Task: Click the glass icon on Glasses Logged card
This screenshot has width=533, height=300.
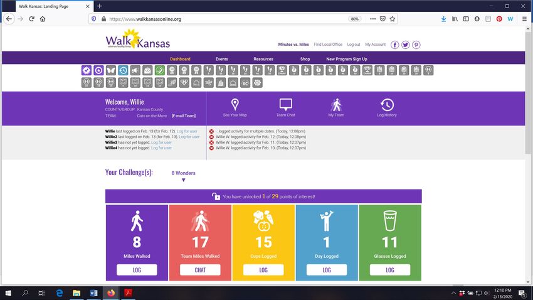Action: [x=390, y=221]
